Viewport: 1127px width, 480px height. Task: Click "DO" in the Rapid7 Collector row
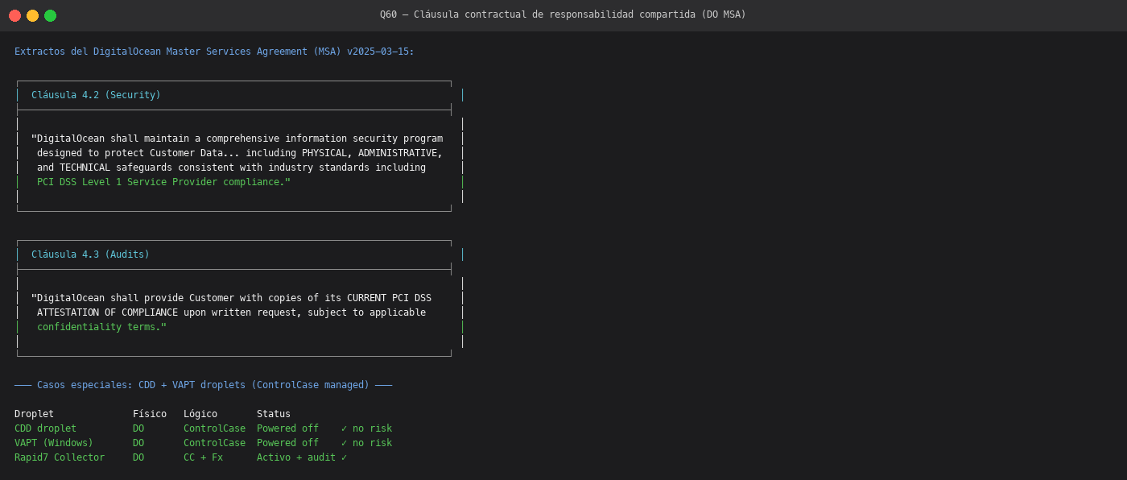[138, 457]
